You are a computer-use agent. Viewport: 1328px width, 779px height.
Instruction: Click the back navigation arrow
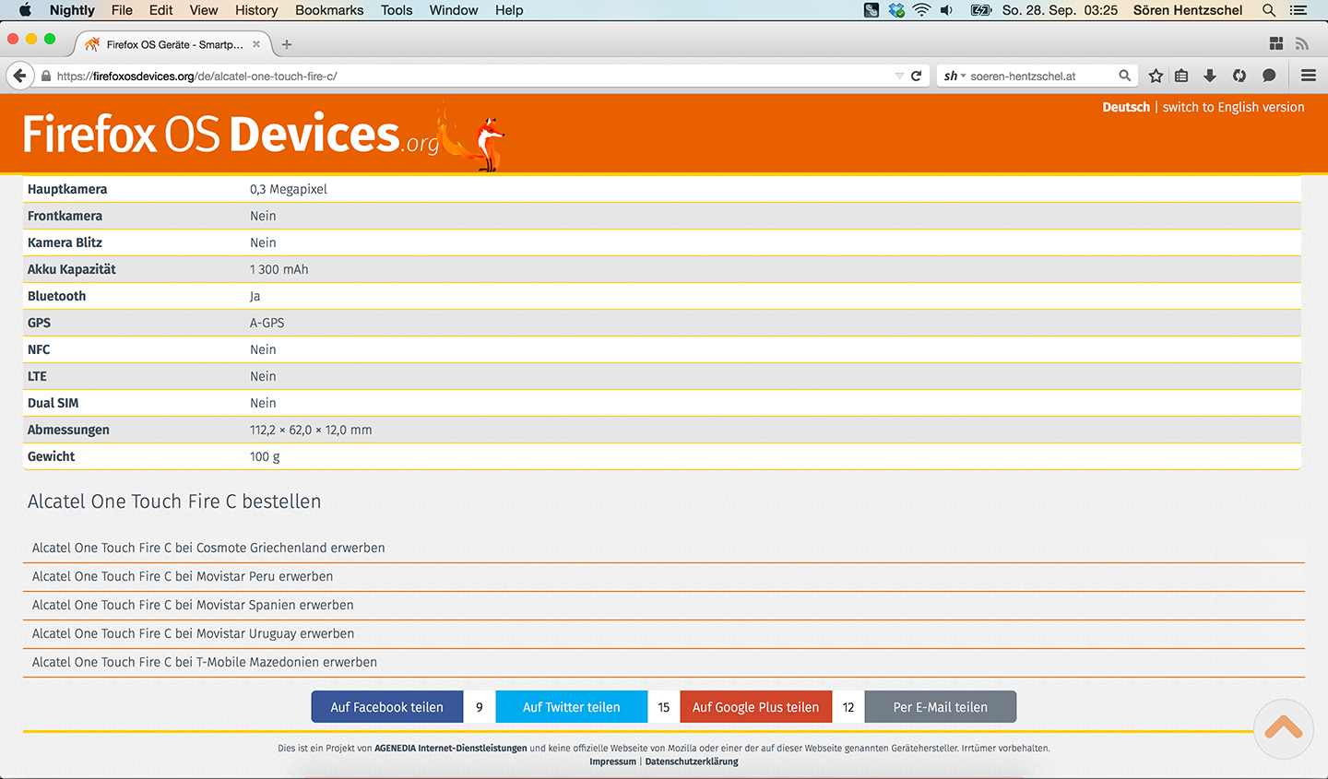point(19,76)
